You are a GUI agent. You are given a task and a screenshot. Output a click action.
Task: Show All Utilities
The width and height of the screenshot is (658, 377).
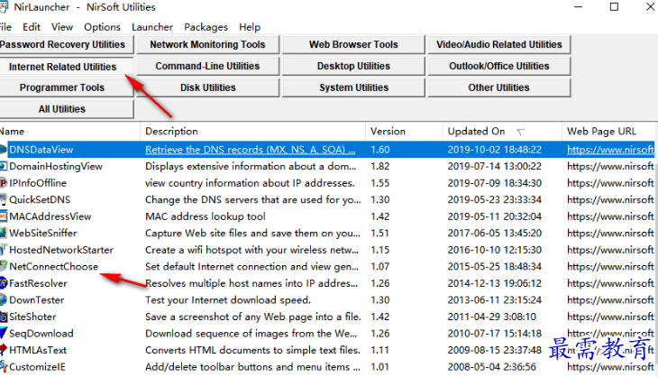pyautogui.click(x=66, y=109)
